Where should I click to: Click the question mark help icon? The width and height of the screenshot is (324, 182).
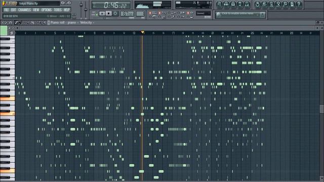coord(299,5)
